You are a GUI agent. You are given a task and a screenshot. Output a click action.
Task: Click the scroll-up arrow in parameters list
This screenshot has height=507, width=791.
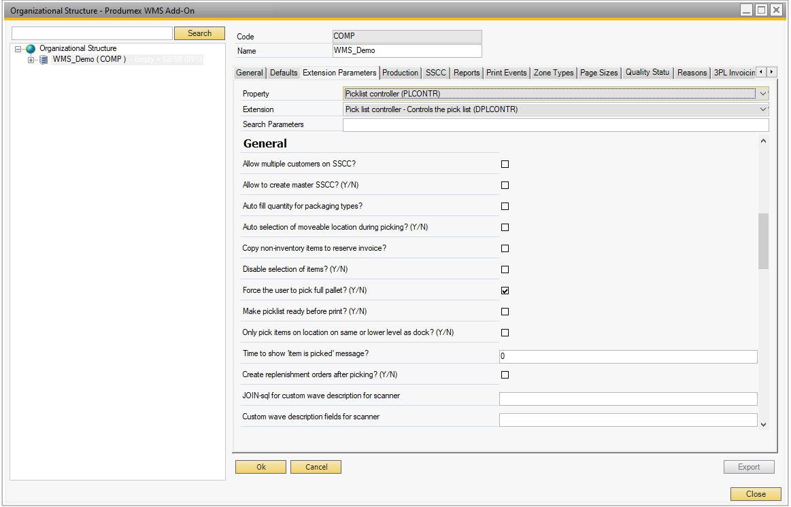tap(763, 141)
